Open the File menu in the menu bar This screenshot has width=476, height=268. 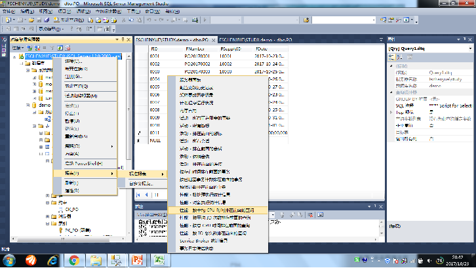coord(9,12)
